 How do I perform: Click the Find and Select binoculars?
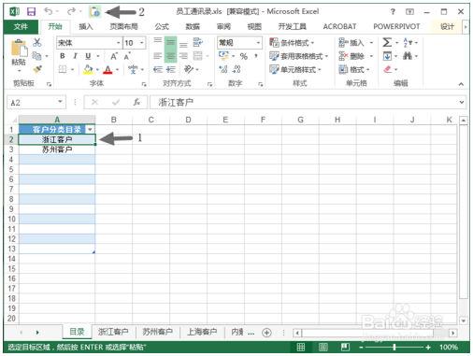pos(408,56)
